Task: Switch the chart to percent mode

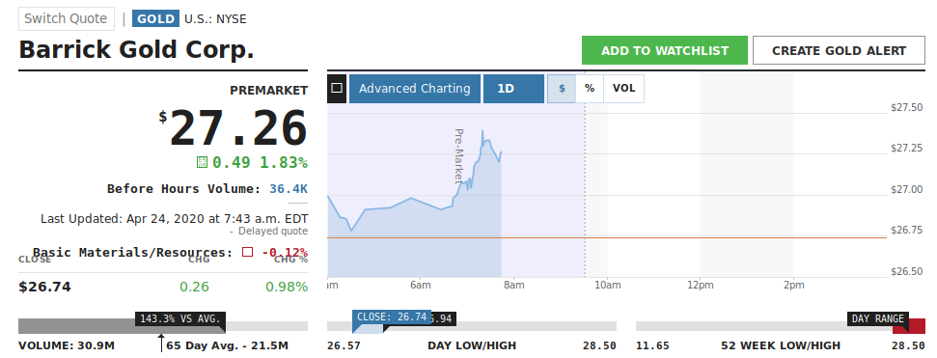Action: 590,89
